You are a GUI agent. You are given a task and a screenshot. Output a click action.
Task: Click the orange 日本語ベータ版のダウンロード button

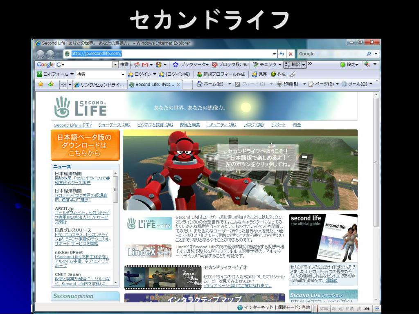point(85,145)
